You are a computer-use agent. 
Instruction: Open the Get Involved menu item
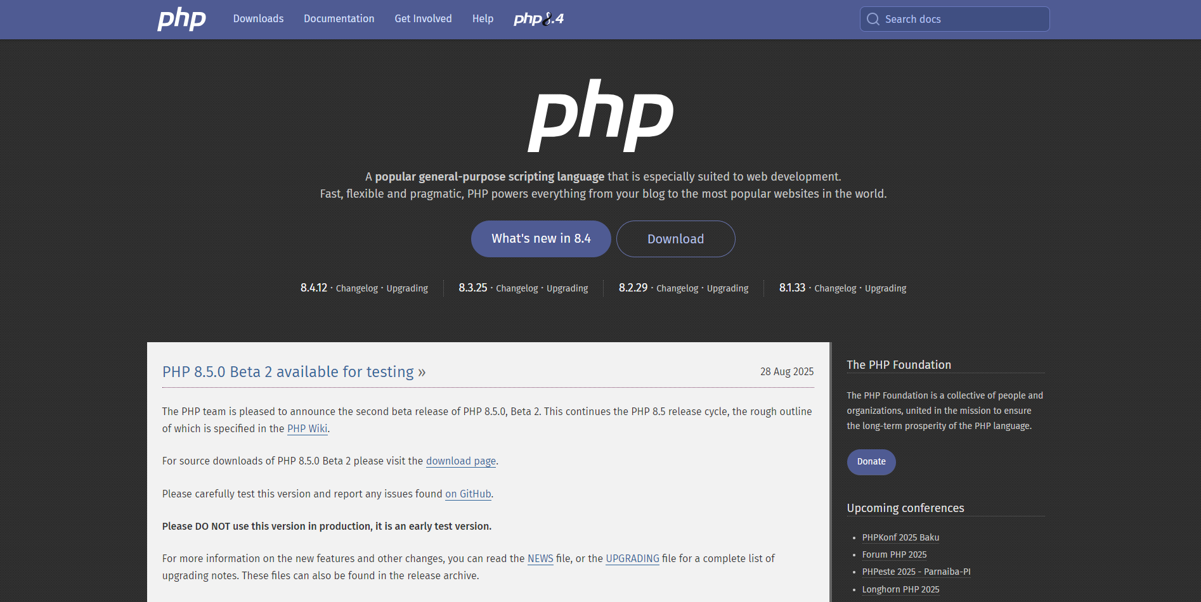[x=423, y=18]
